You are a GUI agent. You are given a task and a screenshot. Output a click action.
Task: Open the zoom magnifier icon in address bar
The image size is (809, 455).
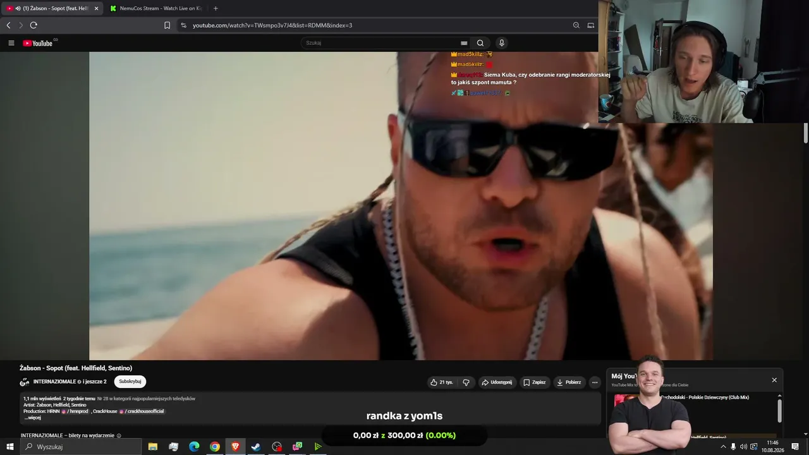[576, 25]
